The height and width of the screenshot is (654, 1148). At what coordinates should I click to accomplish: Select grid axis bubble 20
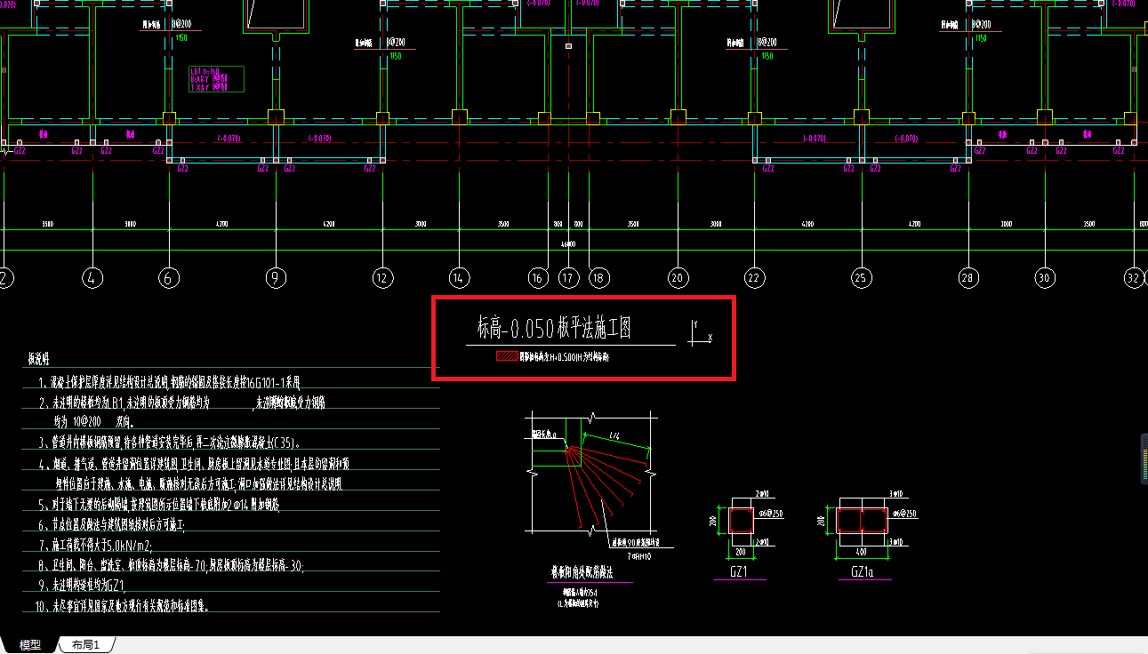click(x=678, y=278)
